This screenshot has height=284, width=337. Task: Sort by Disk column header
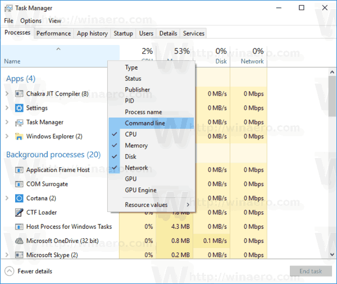212,56
